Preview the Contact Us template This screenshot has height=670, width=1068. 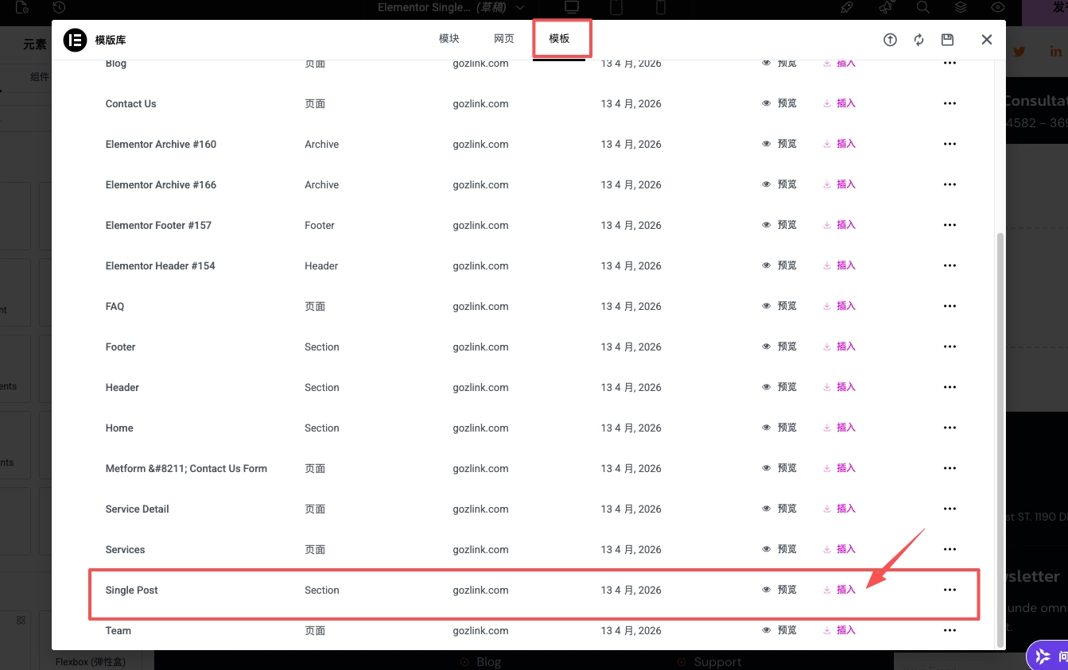tap(779, 103)
